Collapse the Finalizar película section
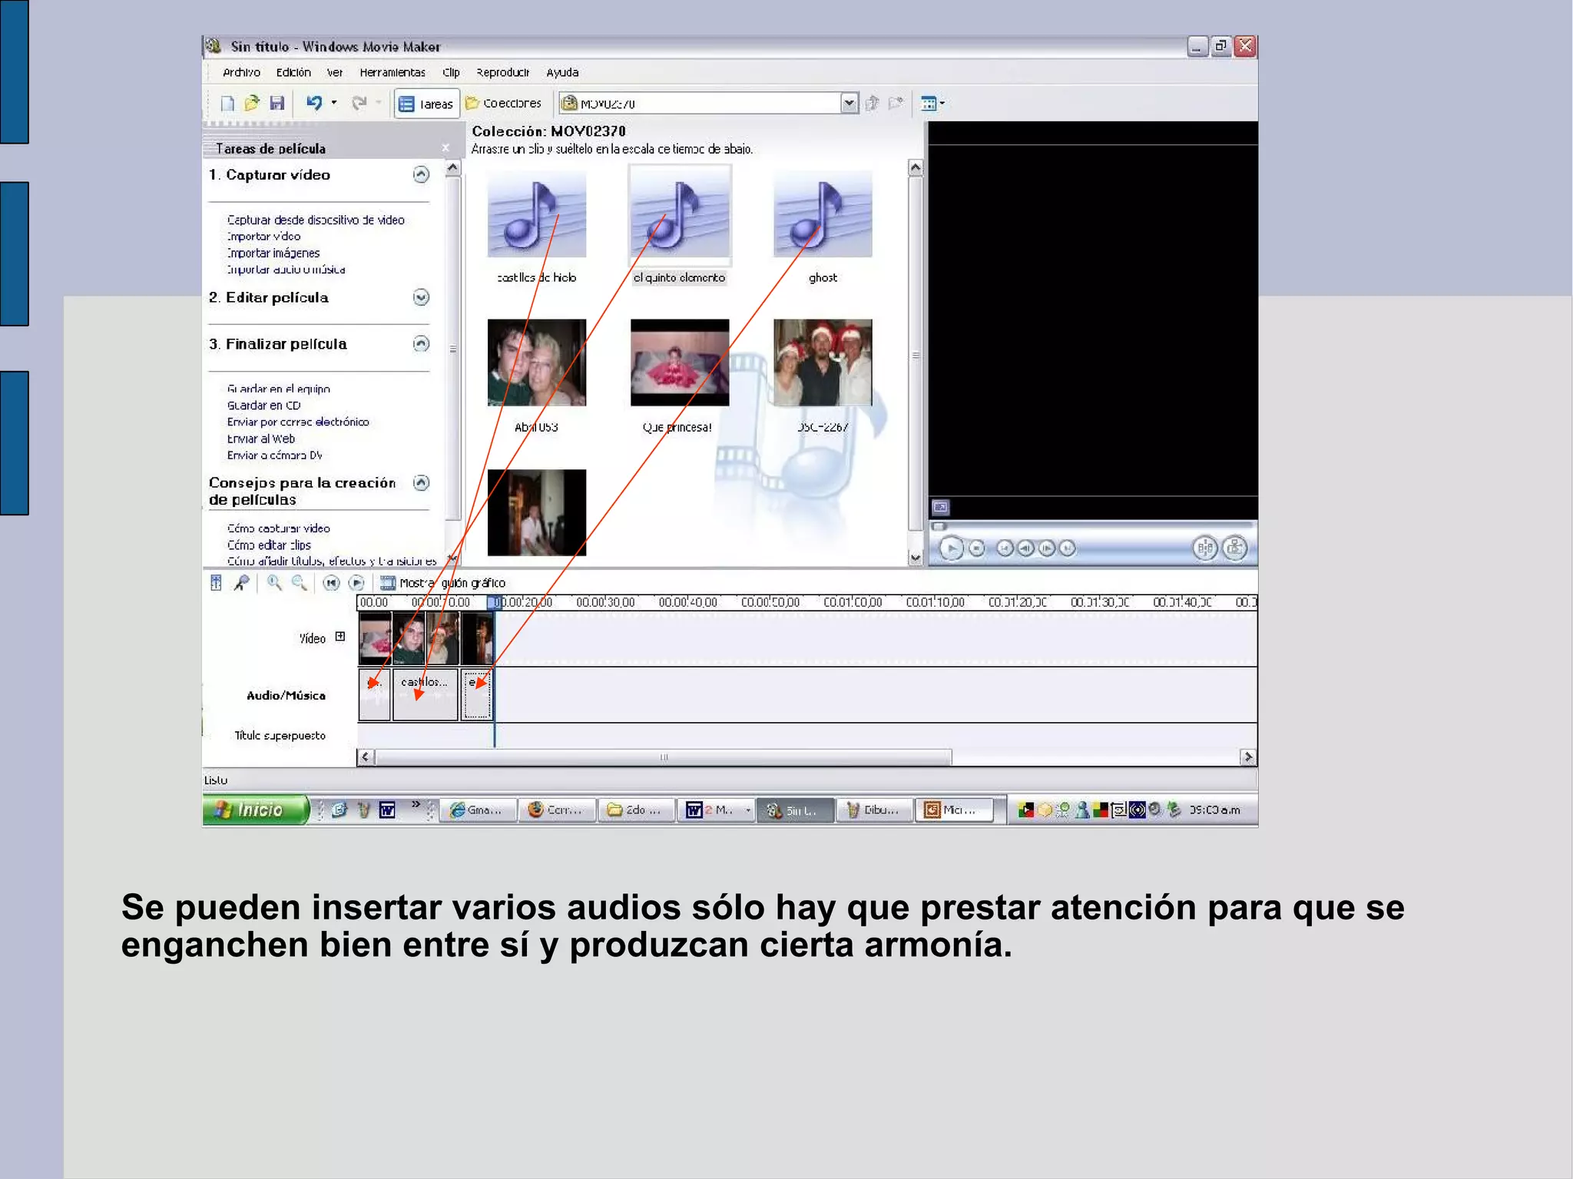 point(421,343)
